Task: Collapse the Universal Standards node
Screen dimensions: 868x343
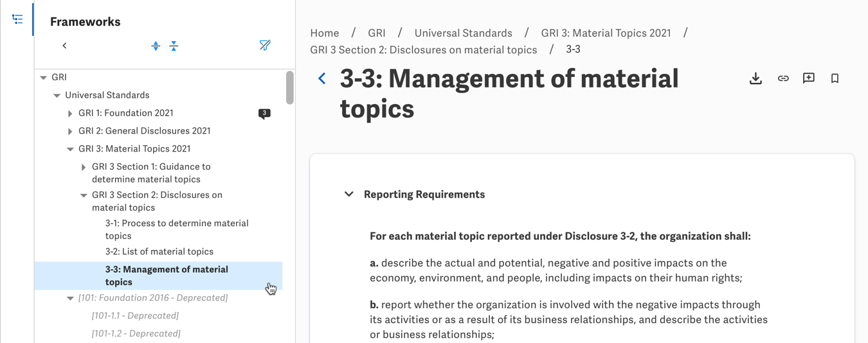Action: pyautogui.click(x=57, y=96)
